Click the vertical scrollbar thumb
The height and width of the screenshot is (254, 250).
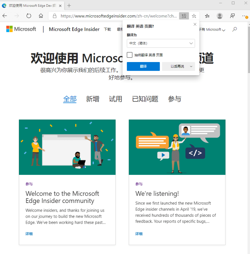click(249, 50)
